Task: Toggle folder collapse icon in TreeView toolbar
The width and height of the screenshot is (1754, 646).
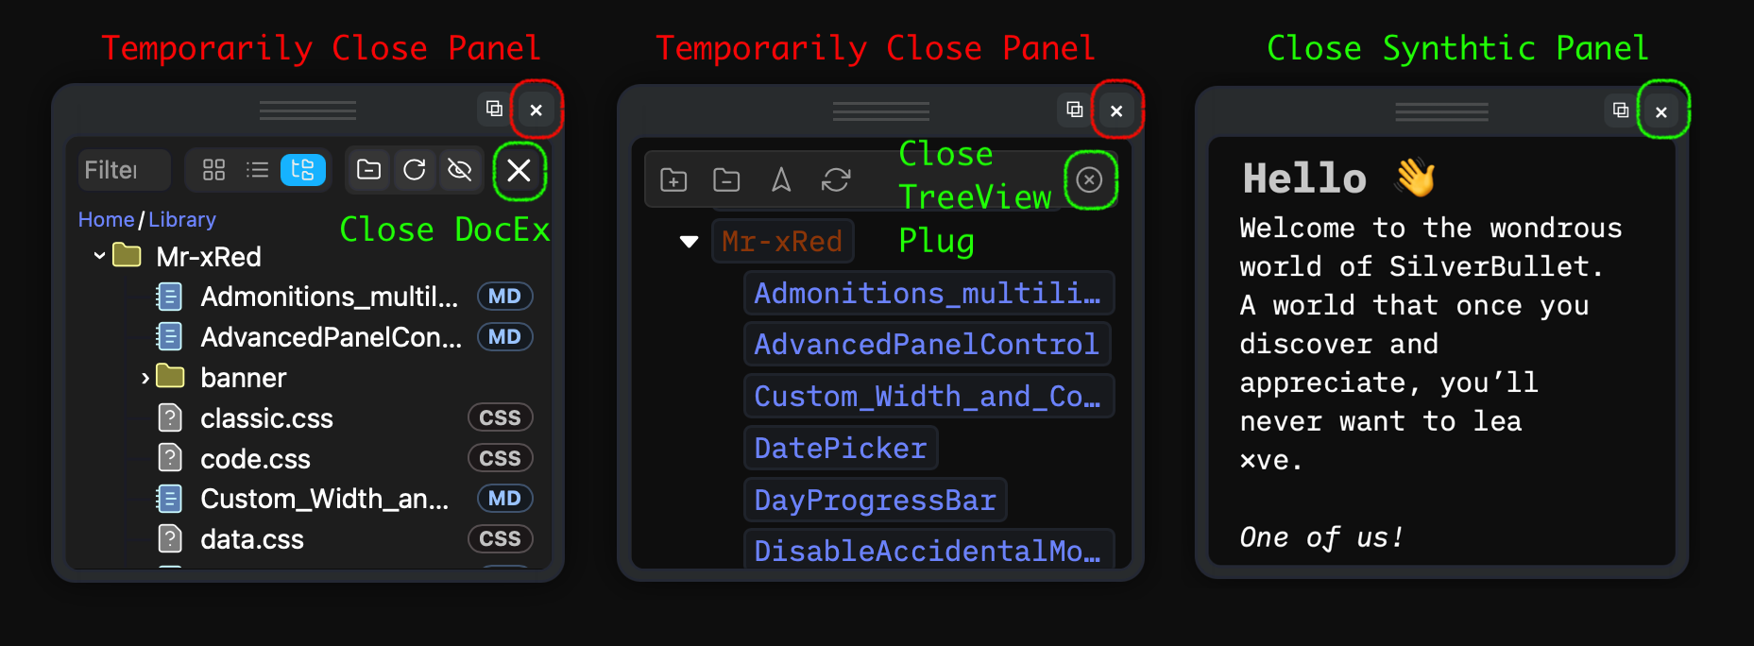Action: pyautogui.click(x=726, y=179)
